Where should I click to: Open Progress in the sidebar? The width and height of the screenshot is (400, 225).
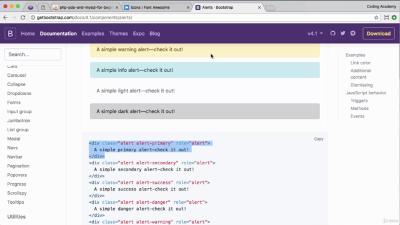coord(17,184)
